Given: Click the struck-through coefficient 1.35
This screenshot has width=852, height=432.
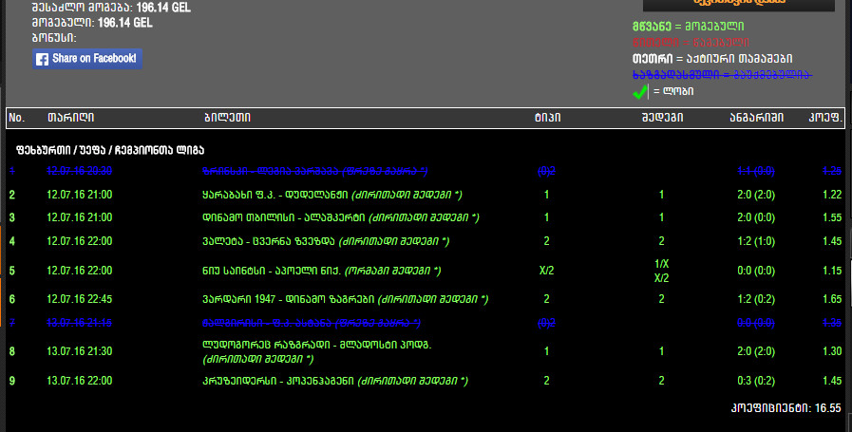Looking at the screenshot, I should click(x=832, y=323).
